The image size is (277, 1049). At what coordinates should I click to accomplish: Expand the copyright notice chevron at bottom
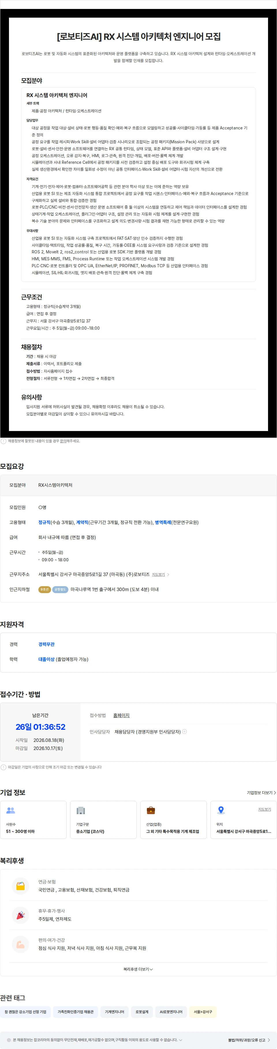click(x=181, y=1040)
